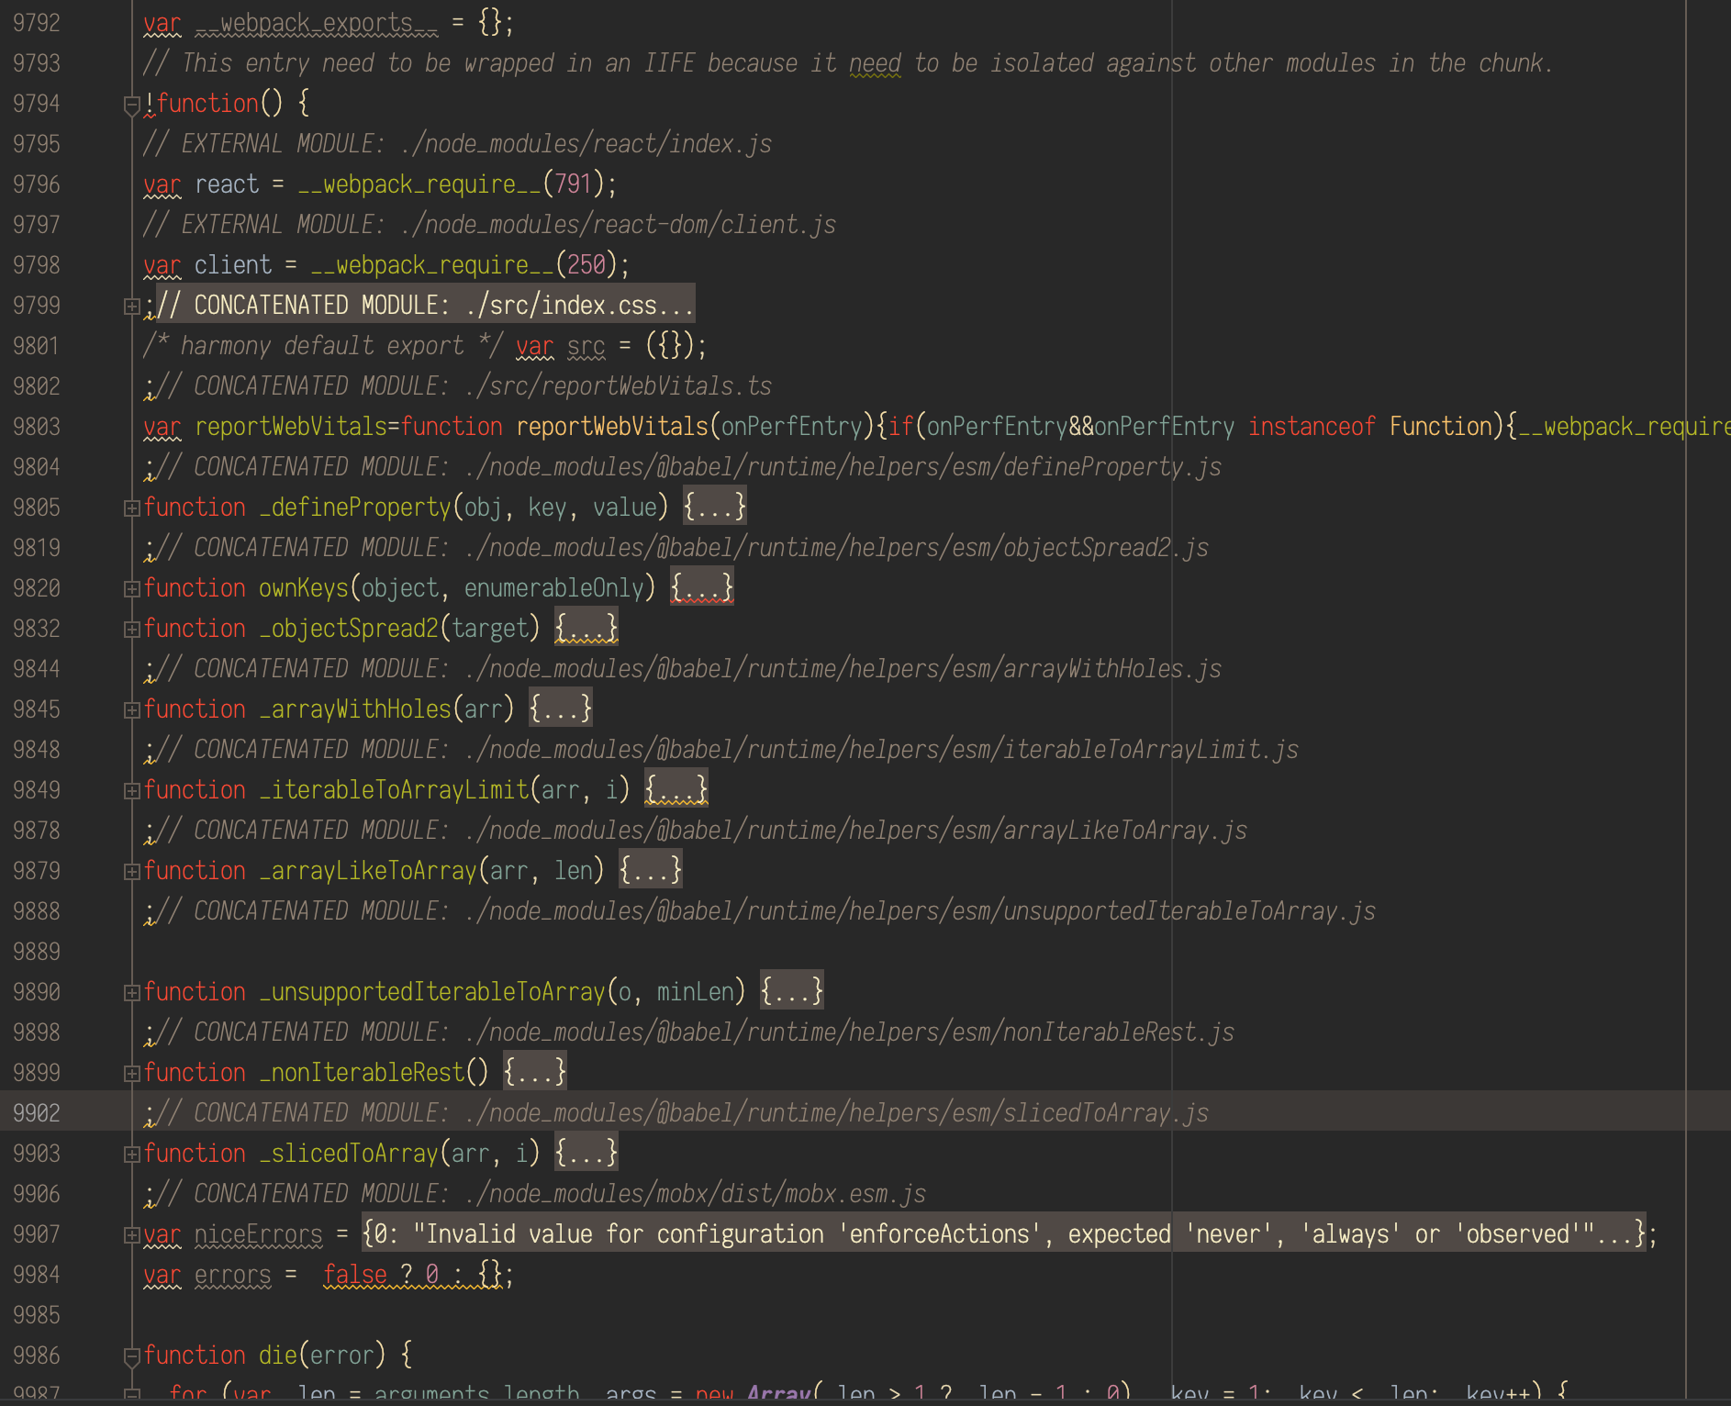Click the _iterableToArrayLimit function name
Viewport: 1731px width, 1406px height.
(x=394, y=790)
